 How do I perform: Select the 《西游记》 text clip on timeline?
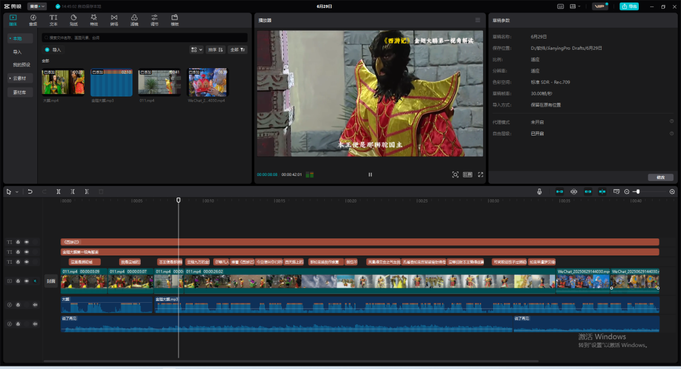click(359, 242)
